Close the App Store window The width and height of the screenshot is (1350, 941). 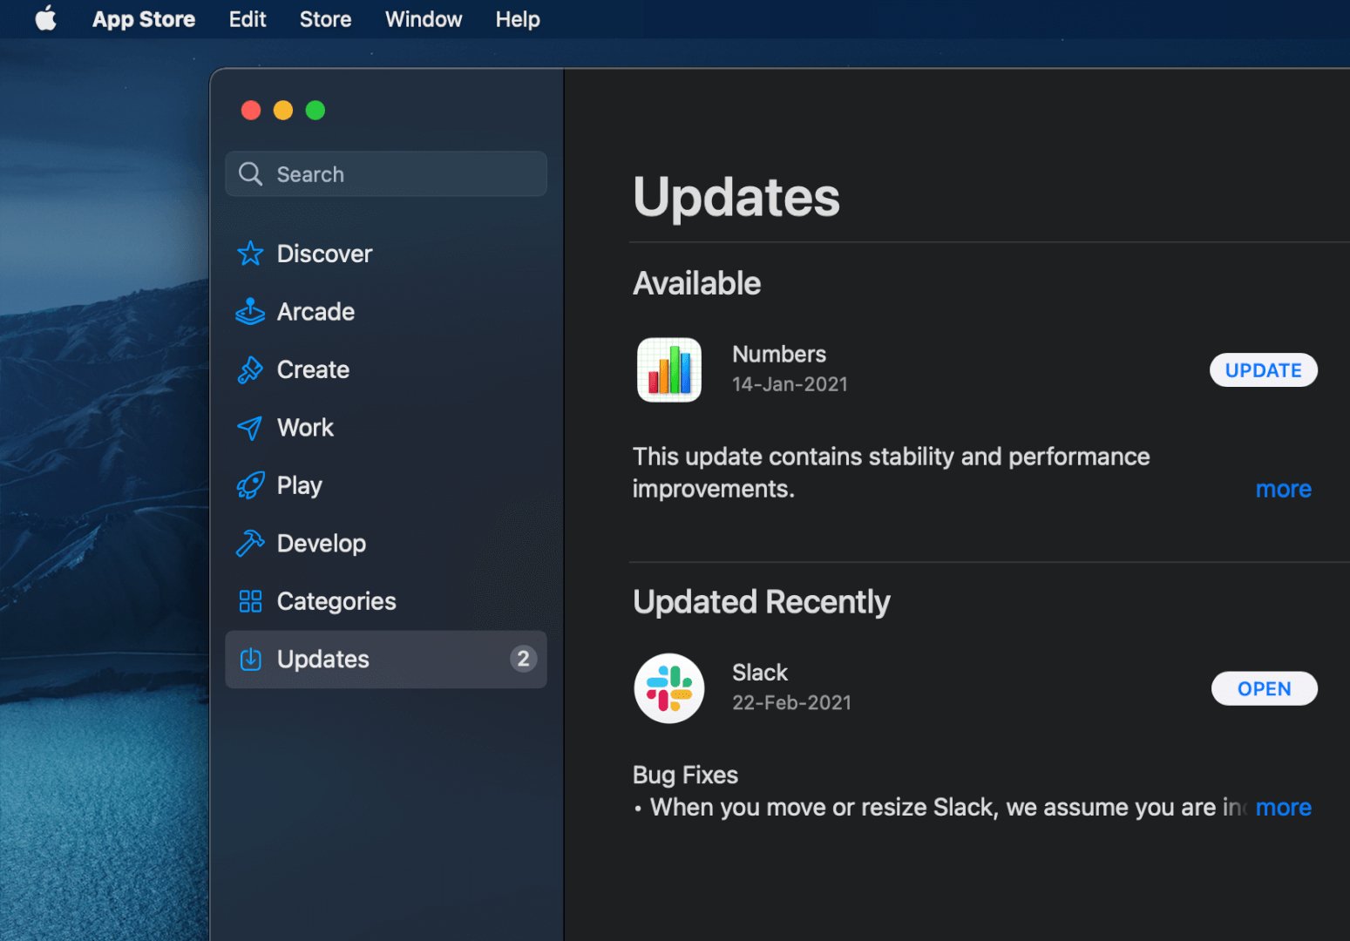pos(251,110)
